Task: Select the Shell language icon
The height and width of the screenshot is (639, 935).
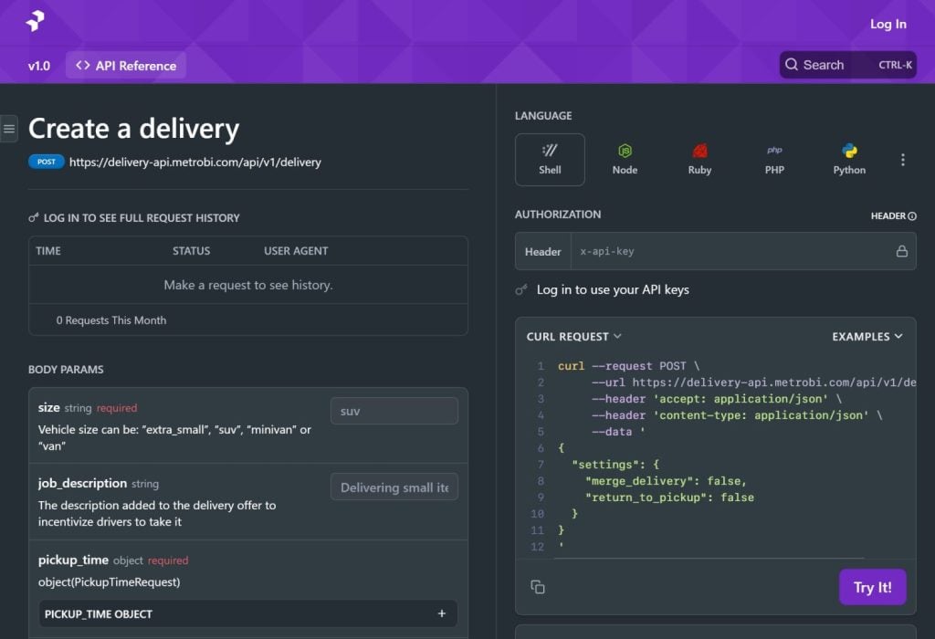Action: (550, 159)
